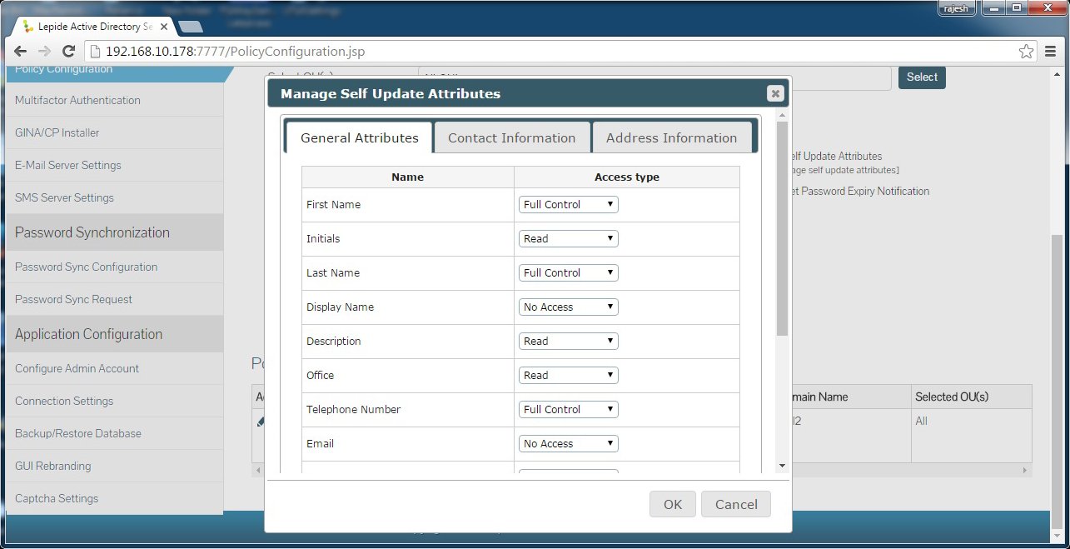Click the edit pencil icon in policy table
This screenshot has width=1070, height=549.
260,422
